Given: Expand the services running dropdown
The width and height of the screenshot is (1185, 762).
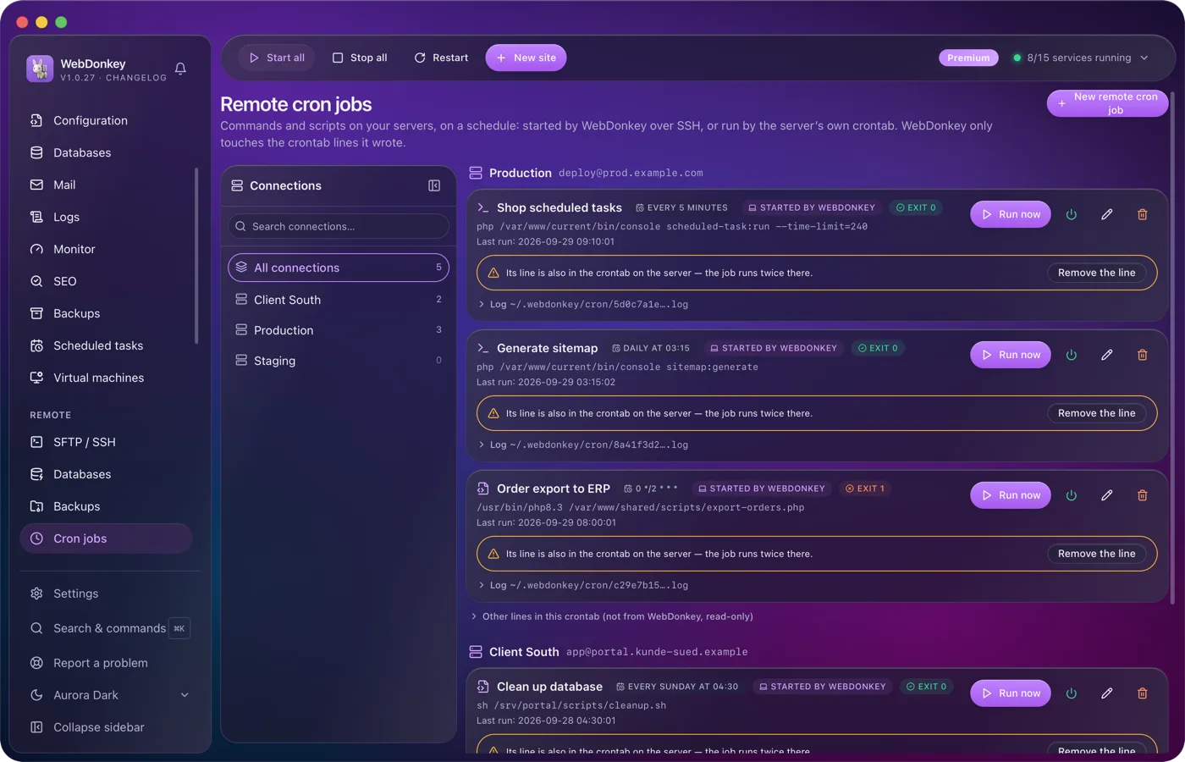Looking at the screenshot, I should [1081, 58].
